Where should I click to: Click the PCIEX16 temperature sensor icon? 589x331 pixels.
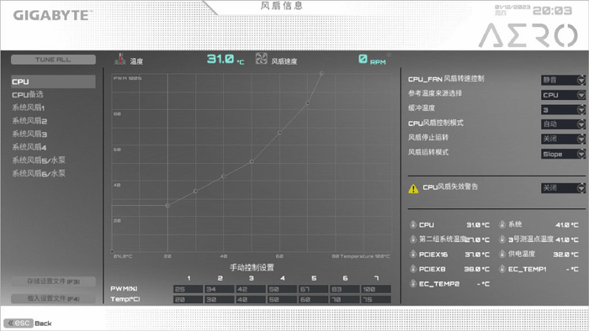pyautogui.click(x=413, y=255)
